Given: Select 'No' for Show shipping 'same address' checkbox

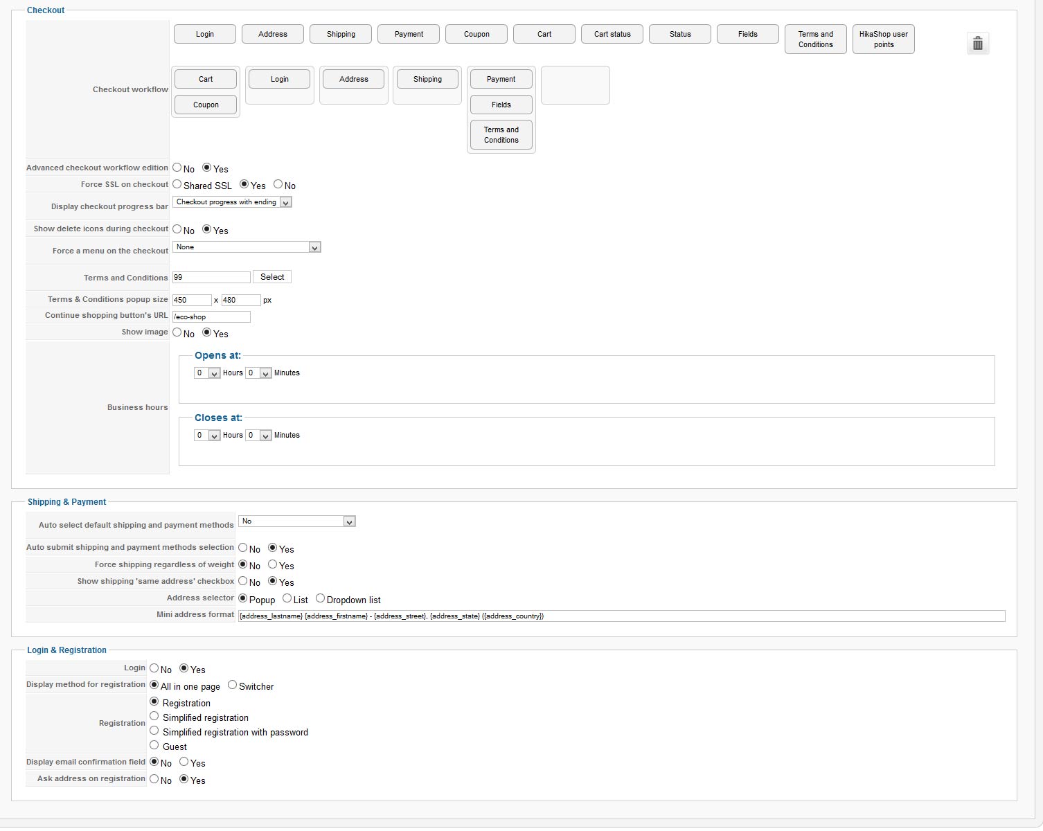Looking at the screenshot, I should [243, 581].
